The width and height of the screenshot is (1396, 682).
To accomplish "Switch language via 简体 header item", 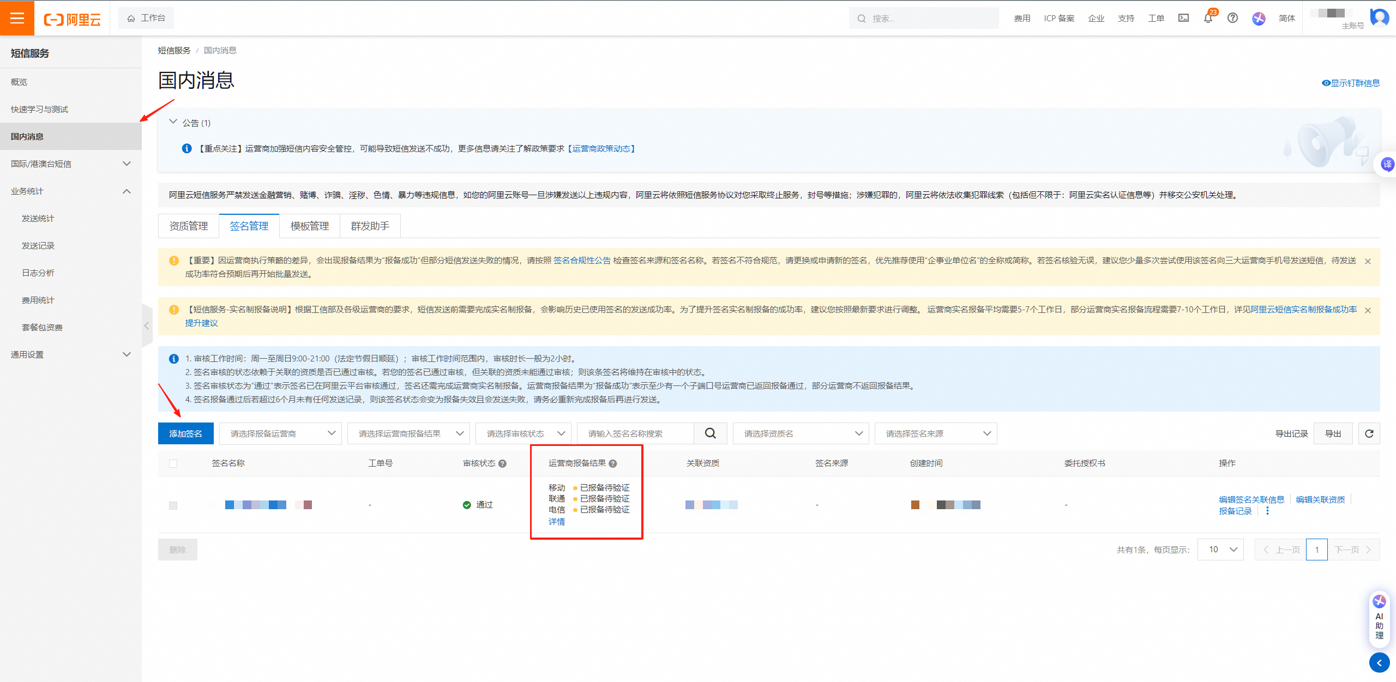I will point(1287,18).
